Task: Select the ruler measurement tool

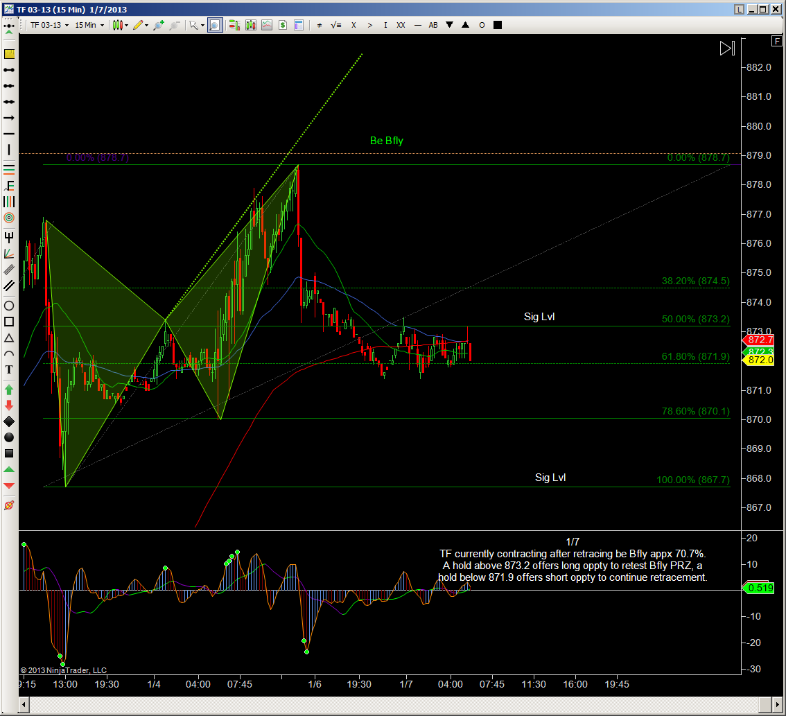Action: (x=9, y=54)
